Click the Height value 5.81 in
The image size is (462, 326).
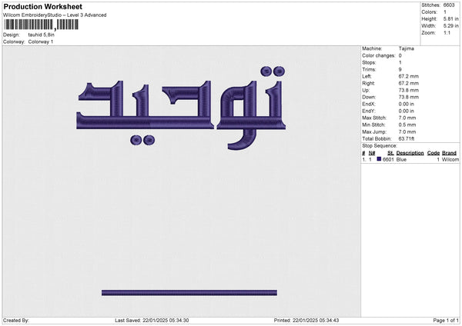point(451,18)
